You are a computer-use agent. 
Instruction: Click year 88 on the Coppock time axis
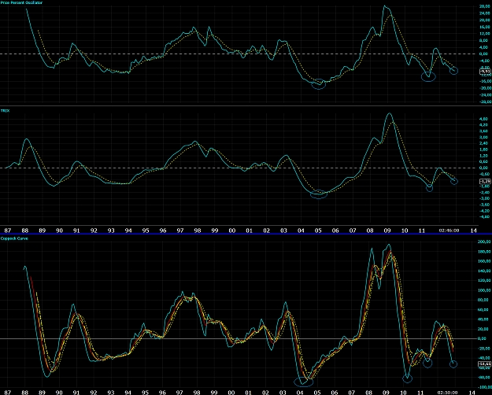(x=24, y=392)
